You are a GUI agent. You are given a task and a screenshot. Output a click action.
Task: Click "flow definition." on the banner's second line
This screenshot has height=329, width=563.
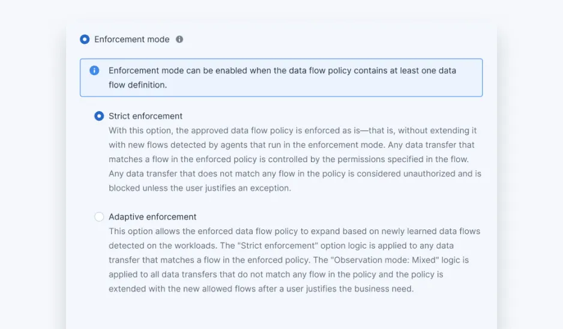pos(137,85)
